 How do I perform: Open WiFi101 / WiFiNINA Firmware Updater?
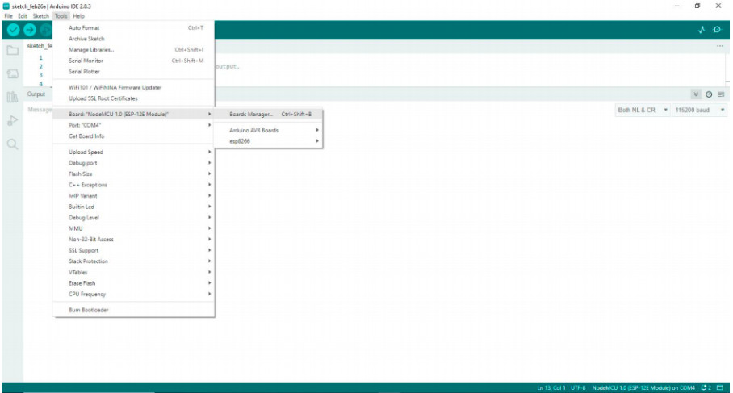click(x=134, y=87)
